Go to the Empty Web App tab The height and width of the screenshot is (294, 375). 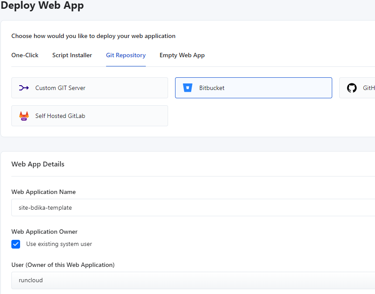pyautogui.click(x=182, y=55)
